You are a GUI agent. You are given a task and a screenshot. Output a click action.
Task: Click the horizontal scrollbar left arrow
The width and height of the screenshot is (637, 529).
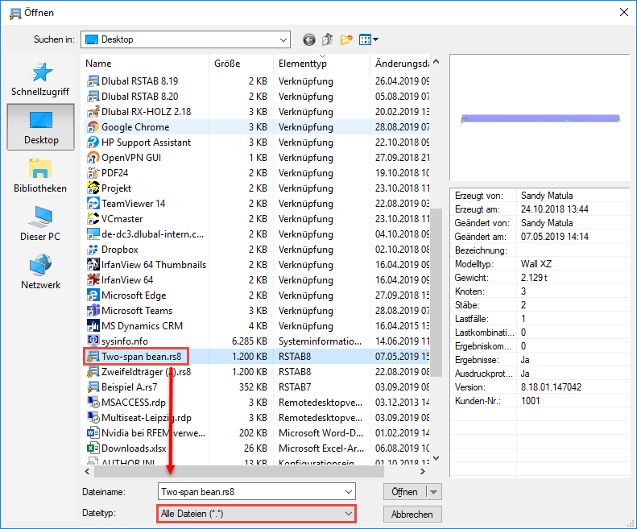click(87, 471)
